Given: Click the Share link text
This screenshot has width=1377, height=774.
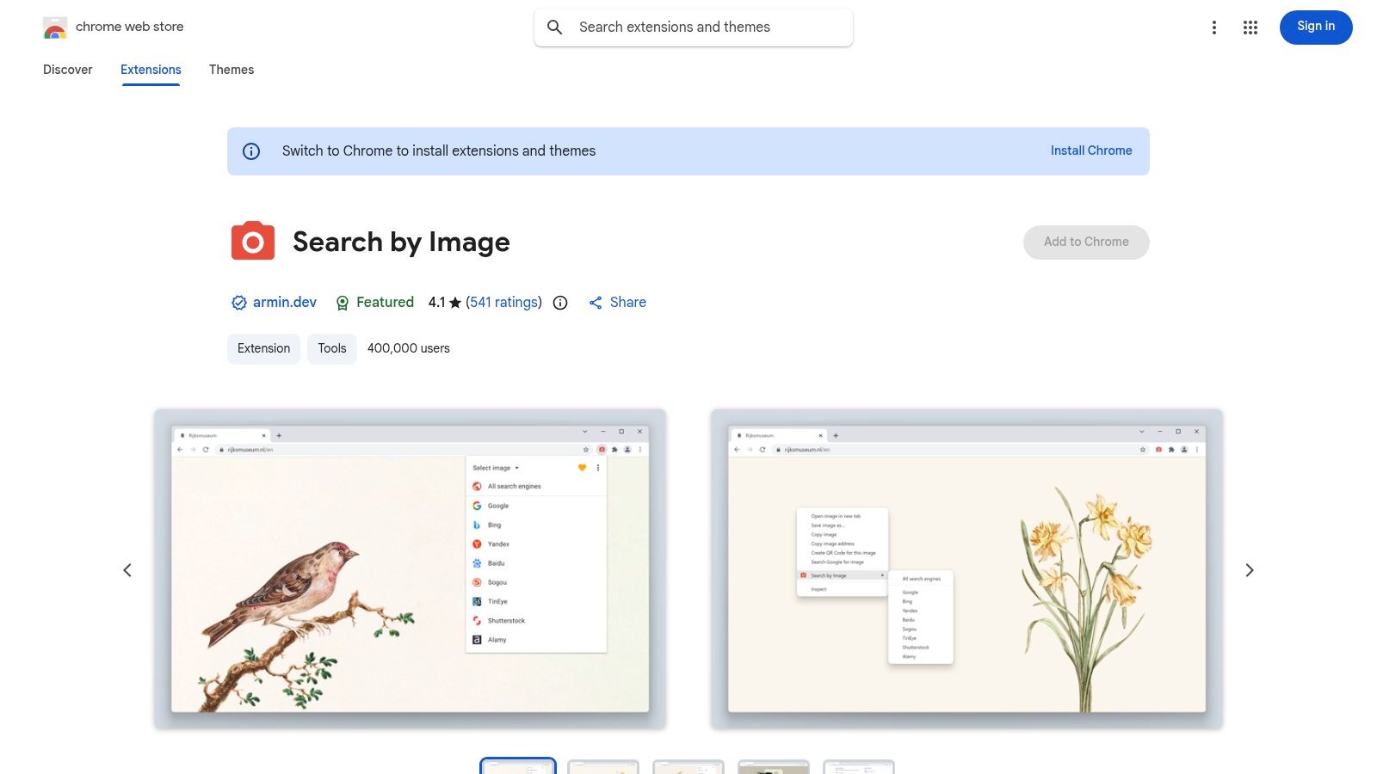Looking at the screenshot, I should pos(628,303).
